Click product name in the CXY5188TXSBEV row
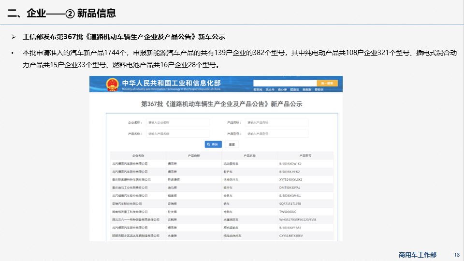464x261 pixels. (x=232, y=236)
